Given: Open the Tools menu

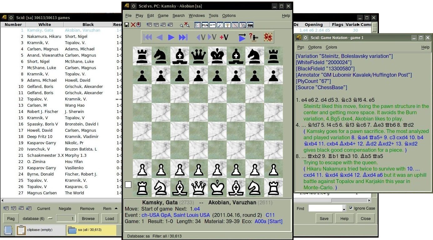Looking at the screenshot, I should coord(214,16).
